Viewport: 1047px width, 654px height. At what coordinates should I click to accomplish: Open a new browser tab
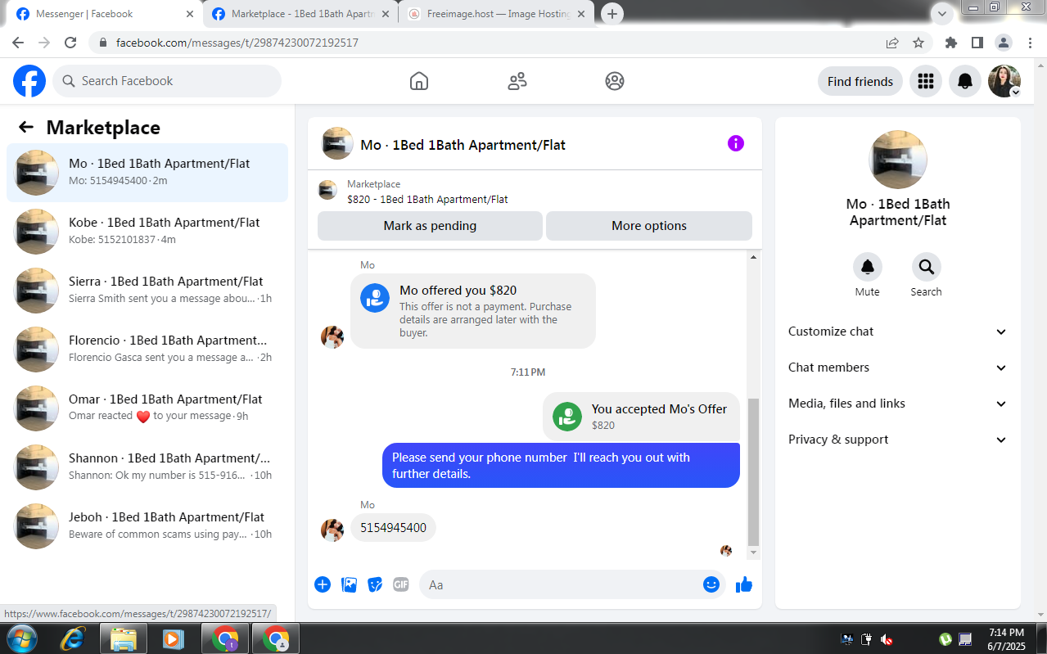point(612,14)
